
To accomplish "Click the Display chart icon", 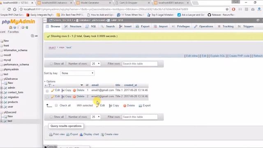I will click(81, 134).
